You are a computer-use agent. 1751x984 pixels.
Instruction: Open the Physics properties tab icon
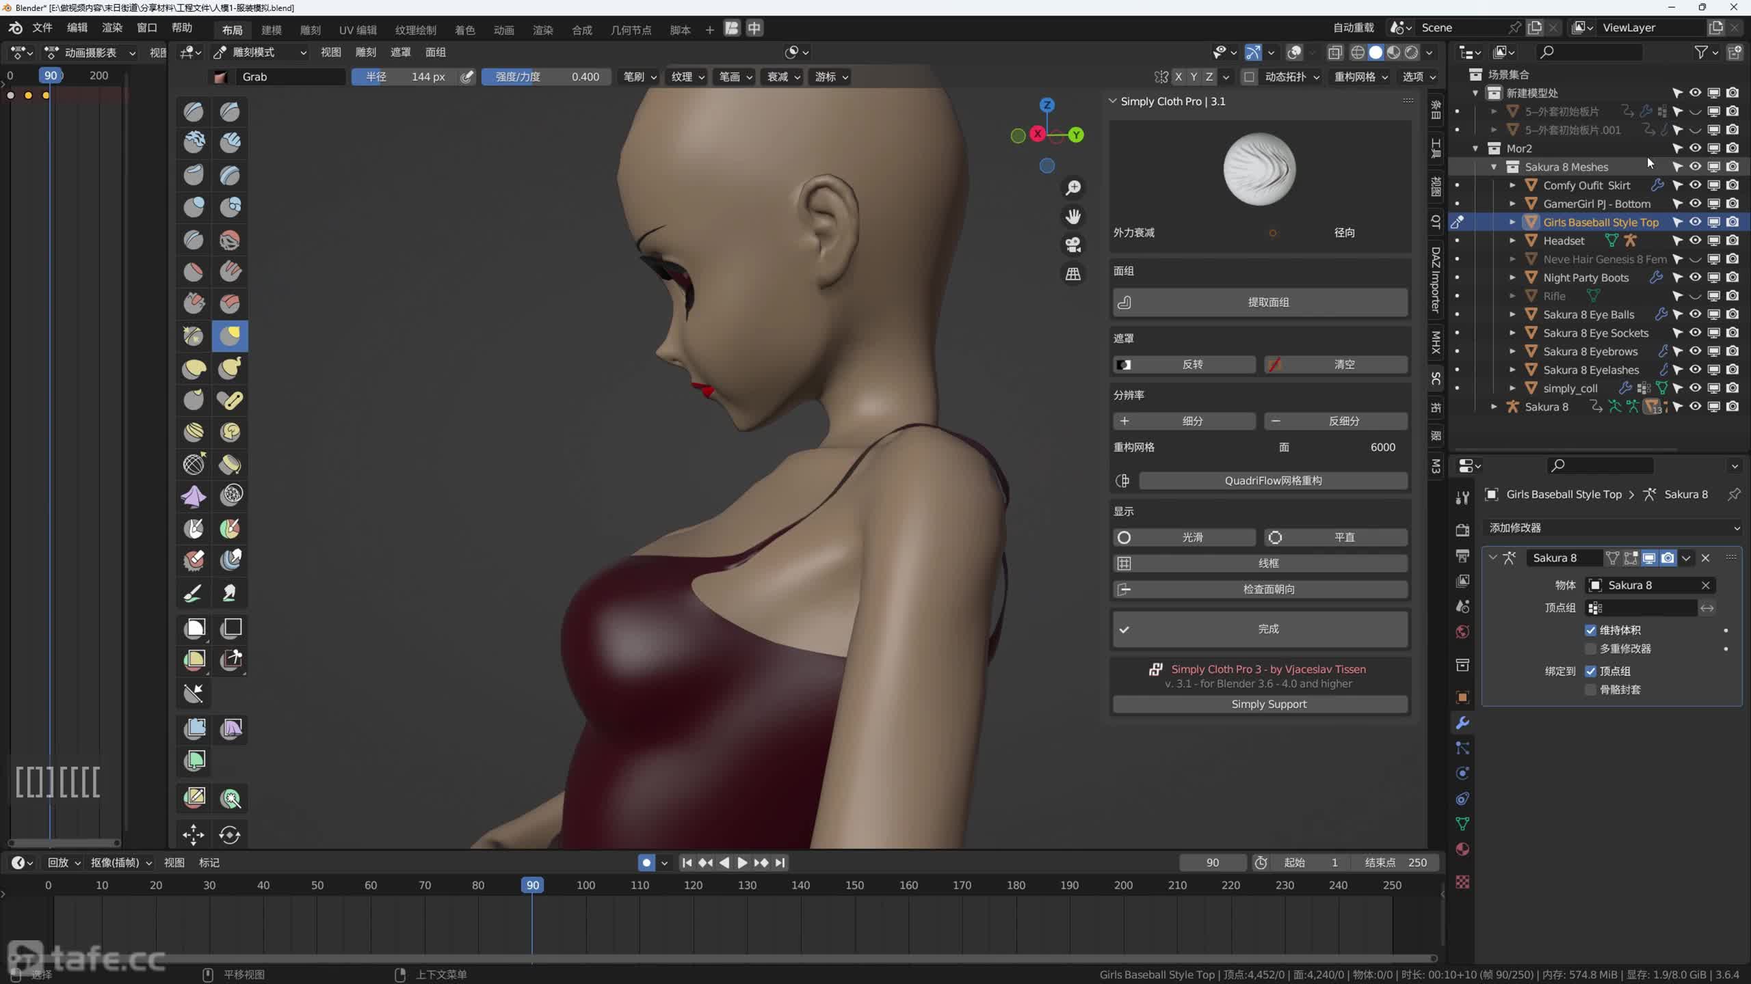click(1462, 774)
